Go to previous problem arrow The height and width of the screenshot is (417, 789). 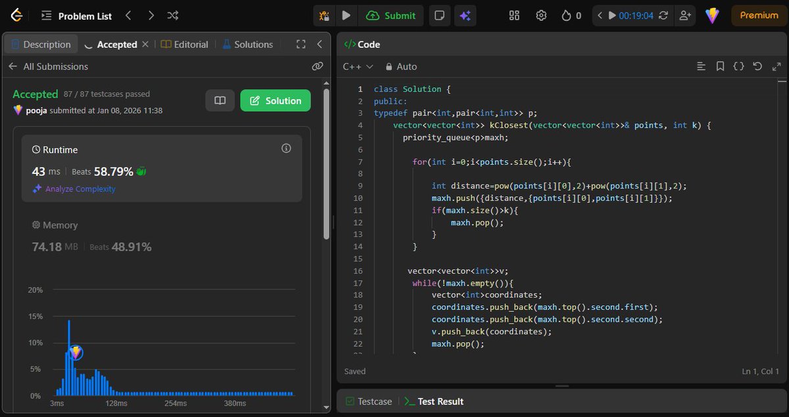click(x=129, y=15)
